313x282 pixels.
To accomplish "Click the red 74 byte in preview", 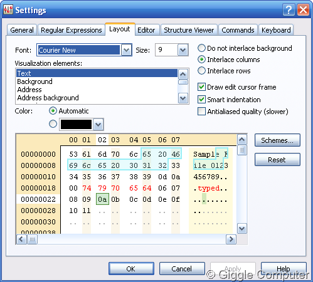I will point(87,188).
